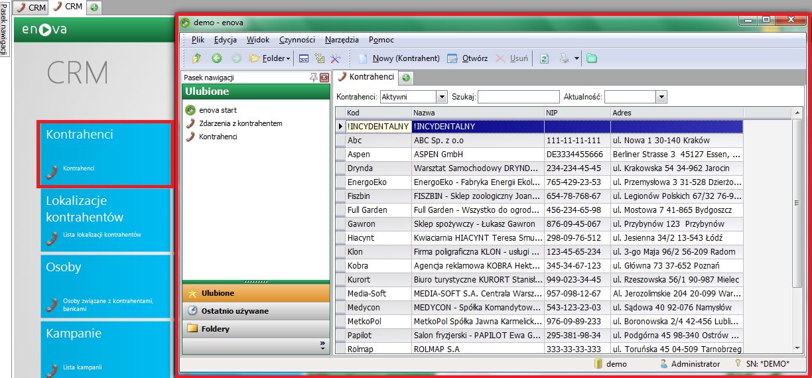812x378 pixels.
Task: Switch to Foldery navigation section
Action: (256, 328)
